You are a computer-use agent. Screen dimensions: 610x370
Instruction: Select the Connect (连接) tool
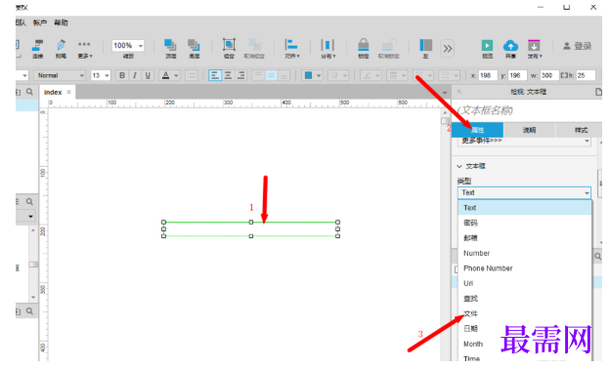click(x=37, y=49)
